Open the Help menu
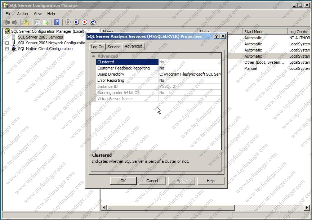This screenshot has height=220, width=312. coord(51,14)
